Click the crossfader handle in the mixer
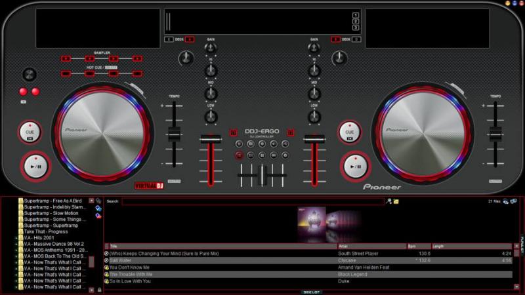The height and width of the screenshot is (295, 525). click(263, 174)
